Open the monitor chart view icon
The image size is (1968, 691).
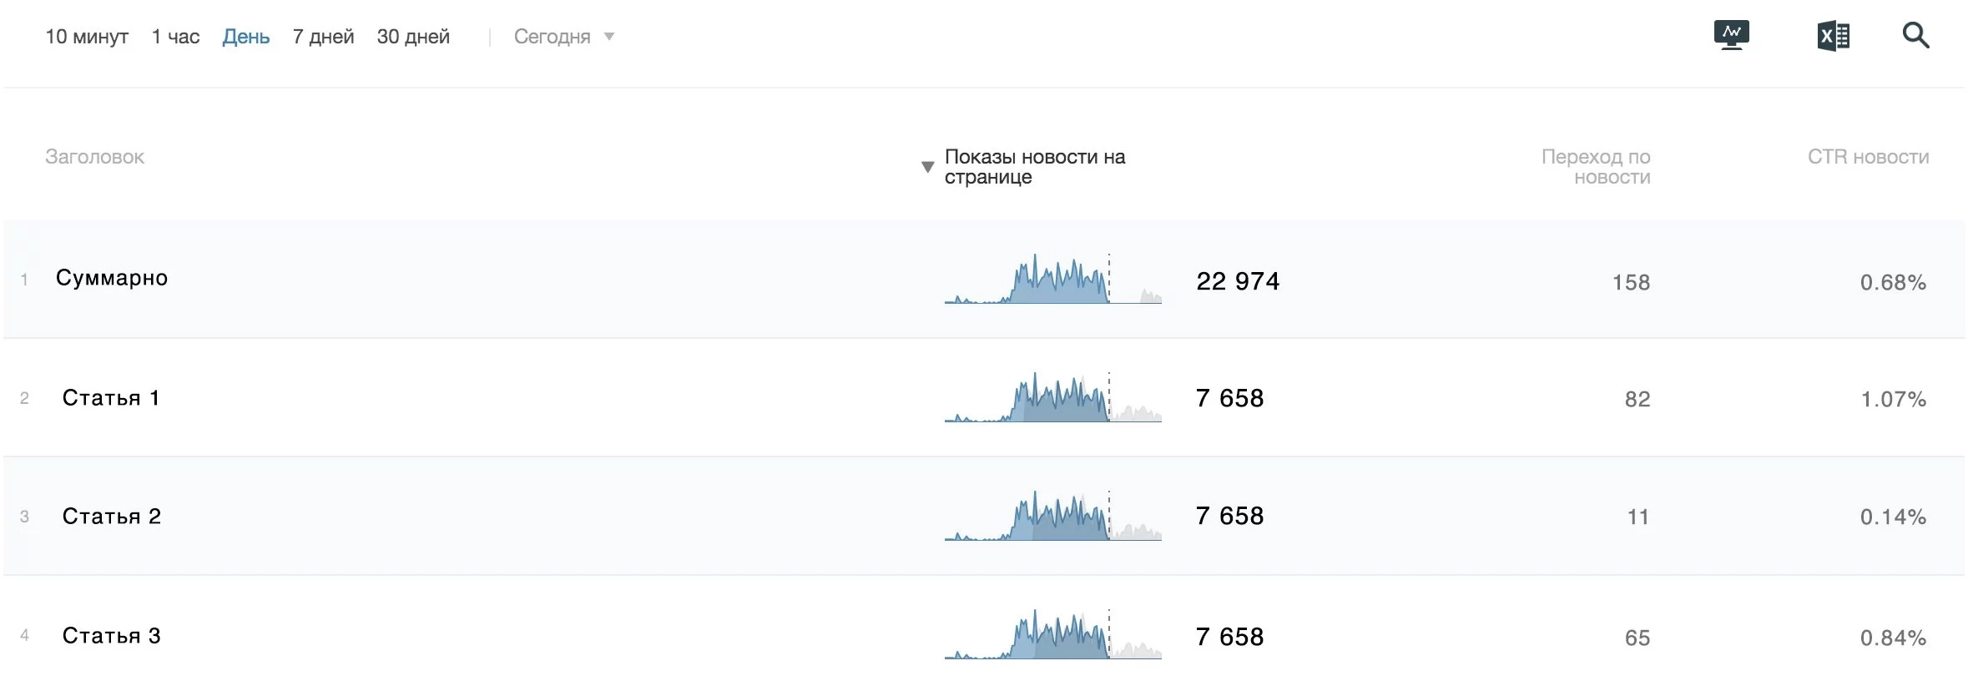(x=1731, y=36)
